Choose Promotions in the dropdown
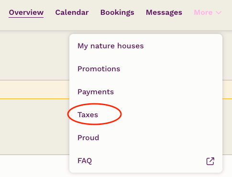Image resolution: width=232 pixels, height=177 pixels. [x=99, y=69]
